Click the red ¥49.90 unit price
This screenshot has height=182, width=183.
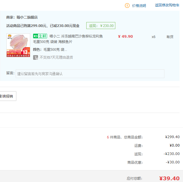(125, 37)
